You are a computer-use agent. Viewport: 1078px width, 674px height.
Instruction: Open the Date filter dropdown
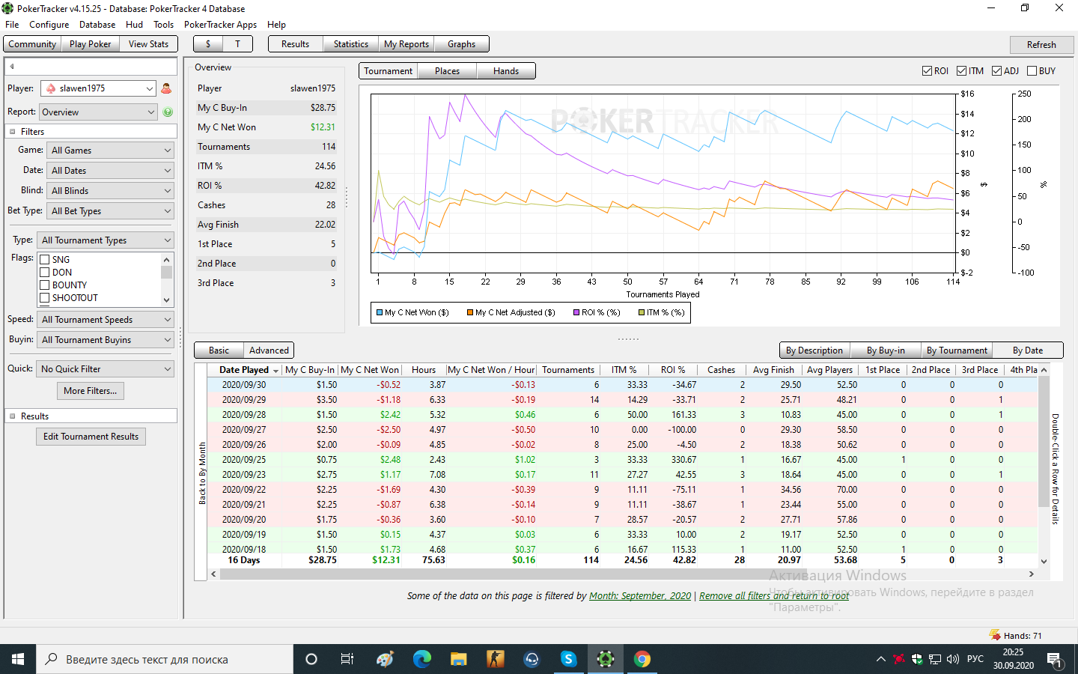pos(110,171)
